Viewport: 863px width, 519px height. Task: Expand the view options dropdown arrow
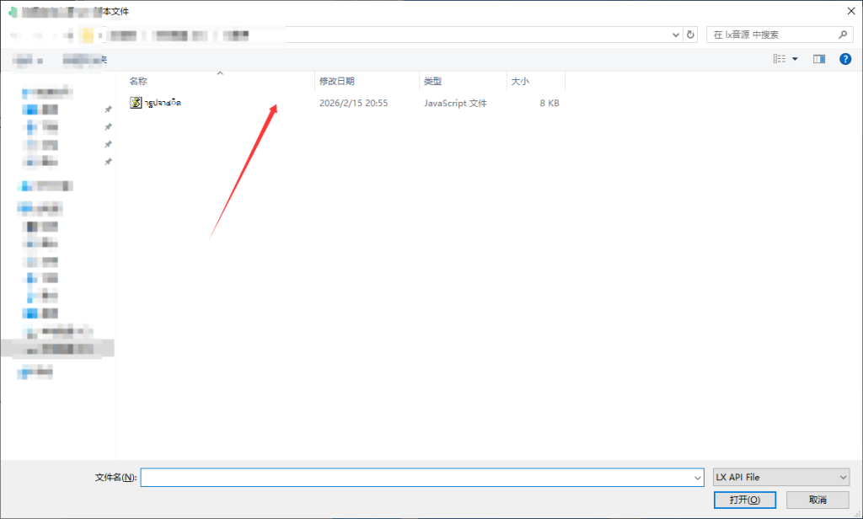(795, 59)
